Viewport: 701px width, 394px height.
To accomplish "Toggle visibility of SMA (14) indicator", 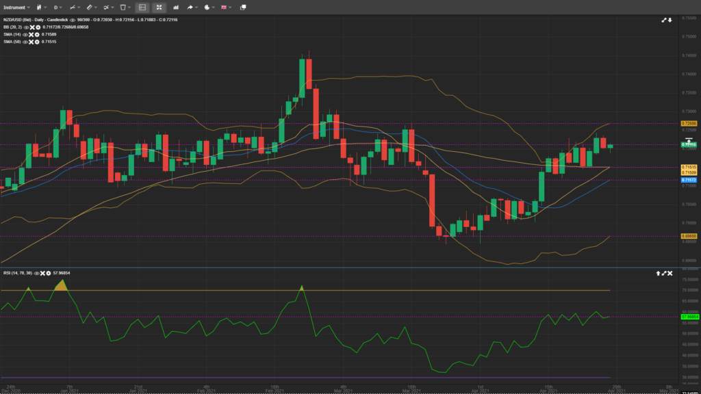I will click(25, 34).
